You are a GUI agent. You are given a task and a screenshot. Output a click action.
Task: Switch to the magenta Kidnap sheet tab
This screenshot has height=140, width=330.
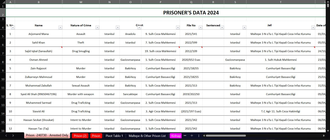pyautogui.click(x=176, y=136)
